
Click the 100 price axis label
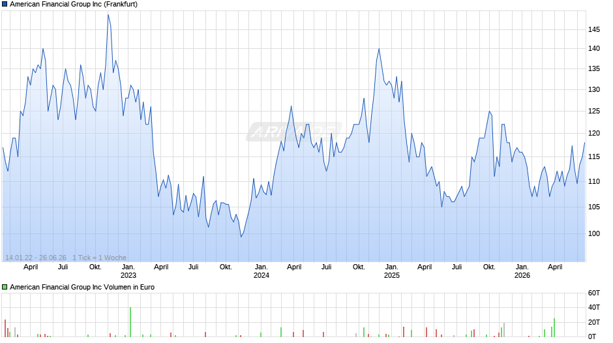point(594,233)
